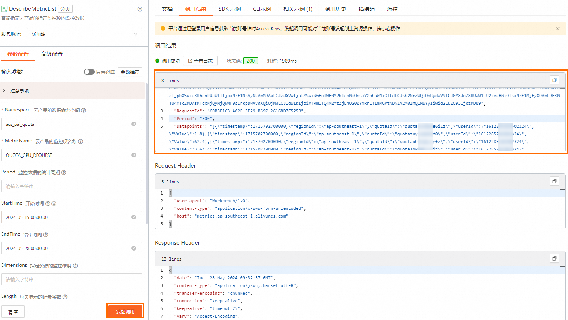Click the "Period": "300" result line
The image size is (568, 320).
point(194,119)
